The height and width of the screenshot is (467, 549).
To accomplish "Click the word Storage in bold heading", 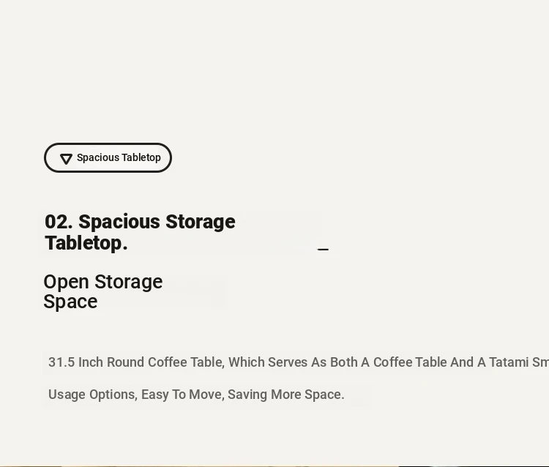I will (x=201, y=222).
